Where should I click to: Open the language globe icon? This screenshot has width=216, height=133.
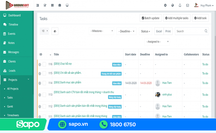172,5
